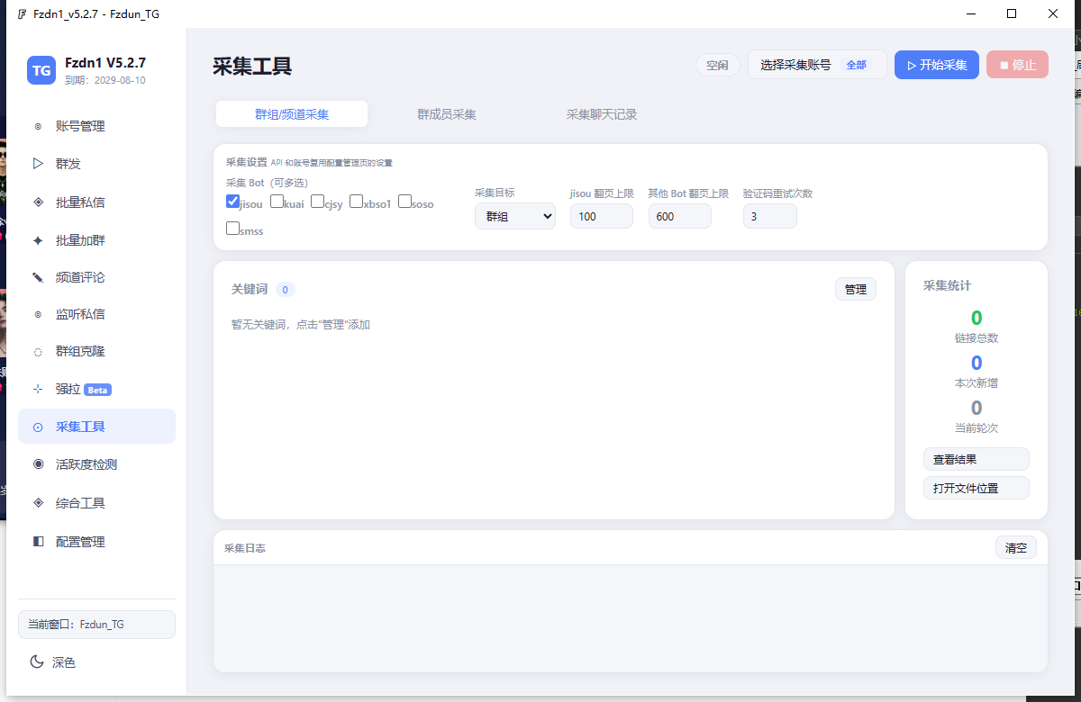Switch to 监听私信 page
This screenshot has height=702, width=1081.
pyautogui.click(x=96, y=314)
